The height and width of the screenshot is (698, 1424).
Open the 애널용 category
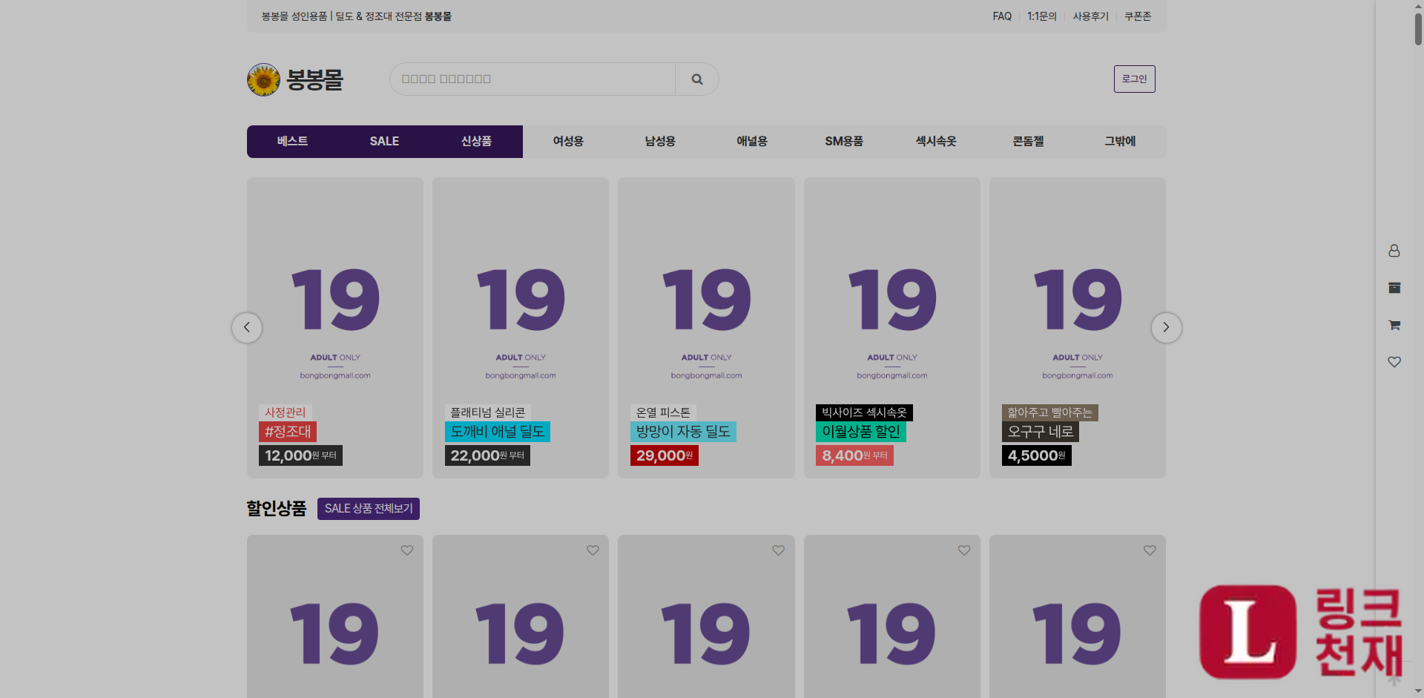click(752, 142)
